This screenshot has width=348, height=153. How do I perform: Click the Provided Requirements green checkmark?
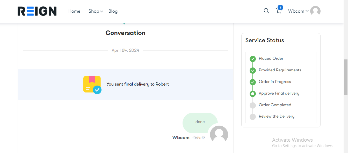252,70
